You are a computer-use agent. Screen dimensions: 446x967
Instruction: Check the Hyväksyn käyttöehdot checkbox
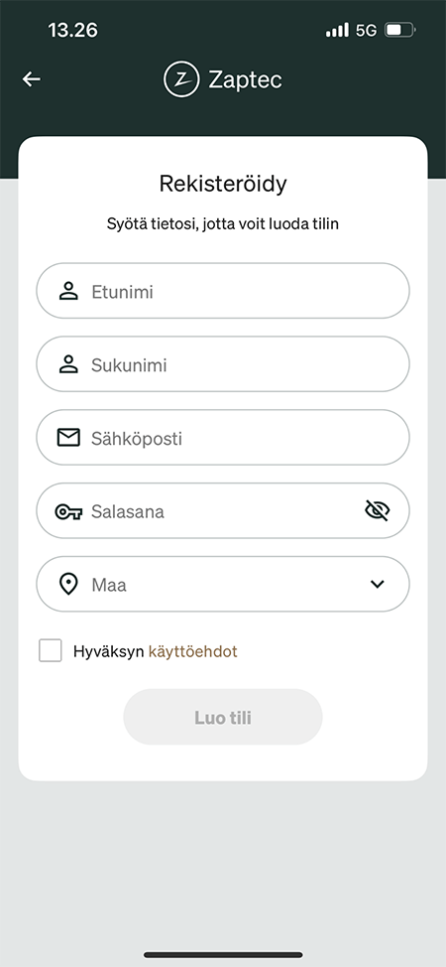(x=51, y=650)
